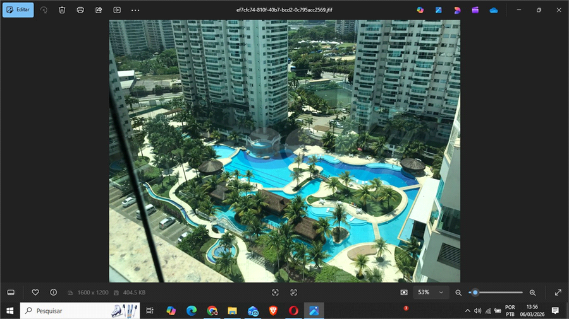
Task: Open the three-dots more options menu
Action: pyautogui.click(x=135, y=10)
